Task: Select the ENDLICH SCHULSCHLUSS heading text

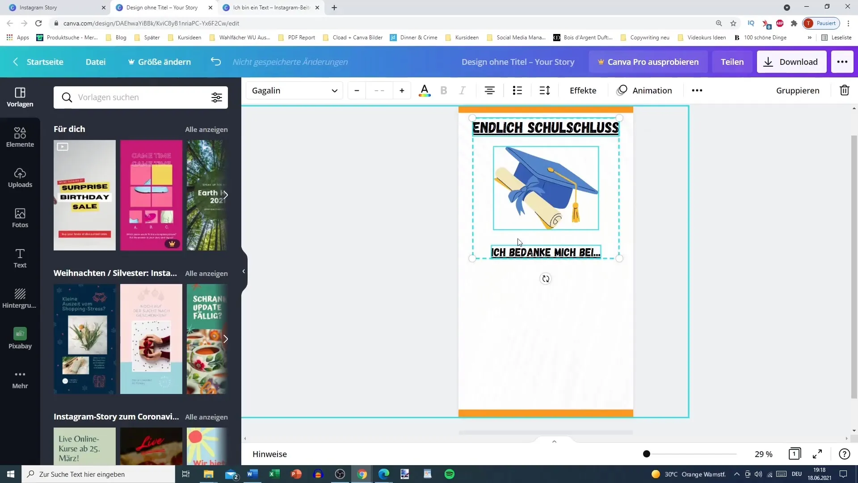Action: (546, 127)
